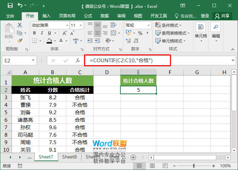Expand the formula bar chevron

pos(233,60)
